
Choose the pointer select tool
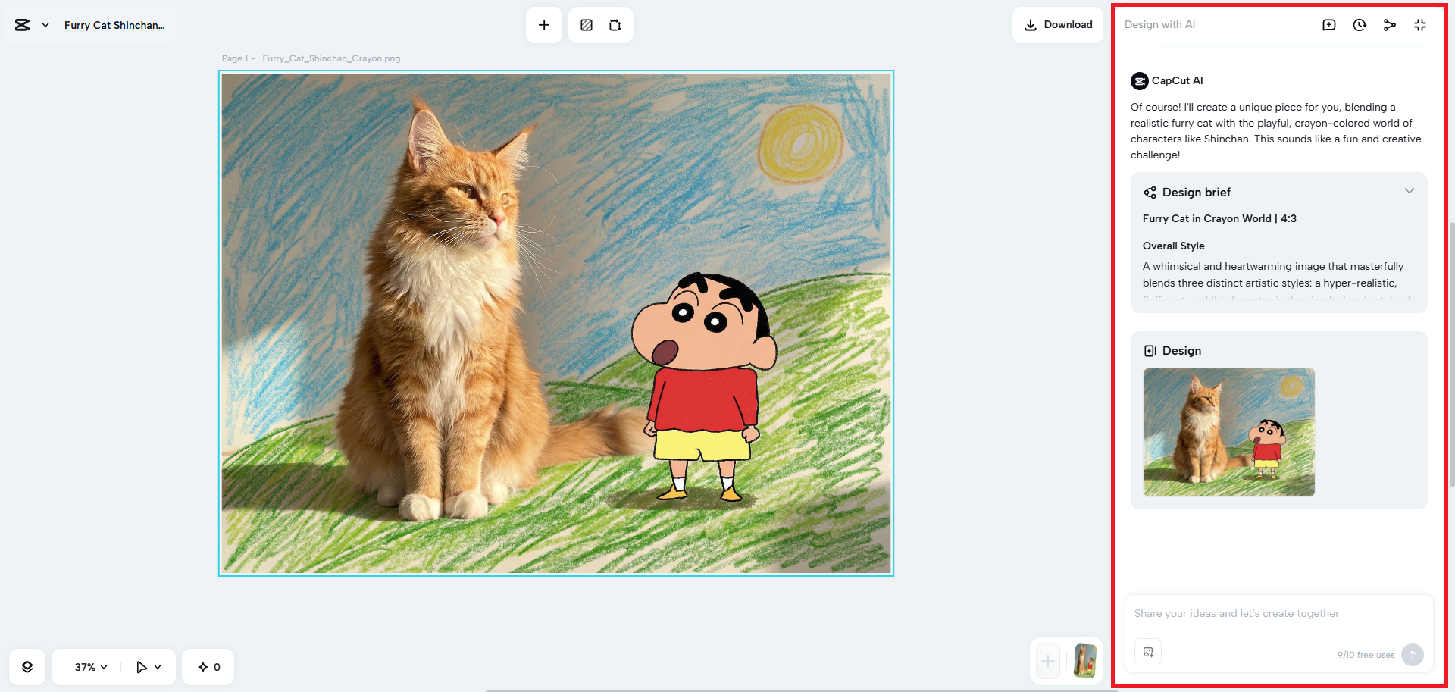[x=141, y=667]
